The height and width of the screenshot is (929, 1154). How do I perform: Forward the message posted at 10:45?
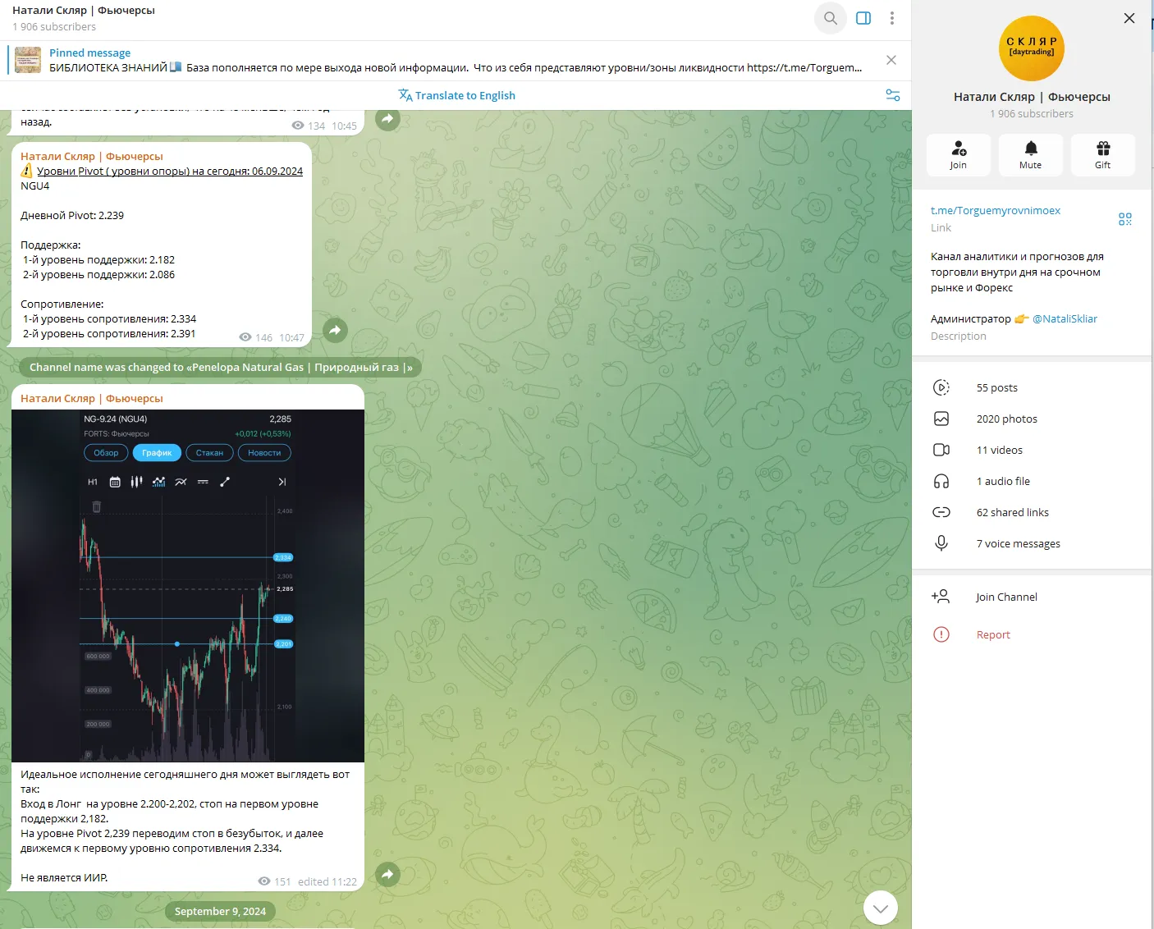[387, 119]
